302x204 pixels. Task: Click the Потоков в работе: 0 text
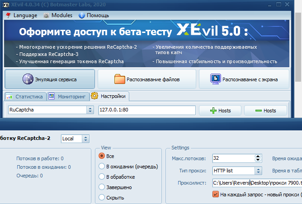click(40, 158)
